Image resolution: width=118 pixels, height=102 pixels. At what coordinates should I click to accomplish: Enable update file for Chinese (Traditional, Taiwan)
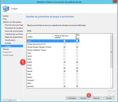(x=64, y=50)
